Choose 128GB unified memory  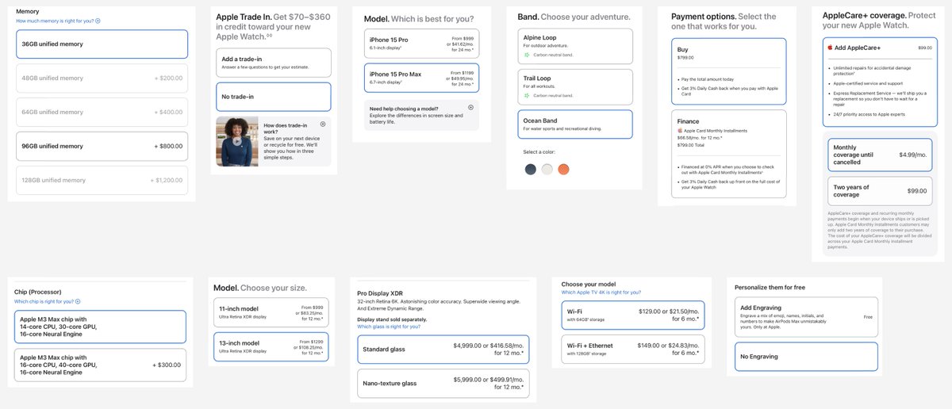102,181
